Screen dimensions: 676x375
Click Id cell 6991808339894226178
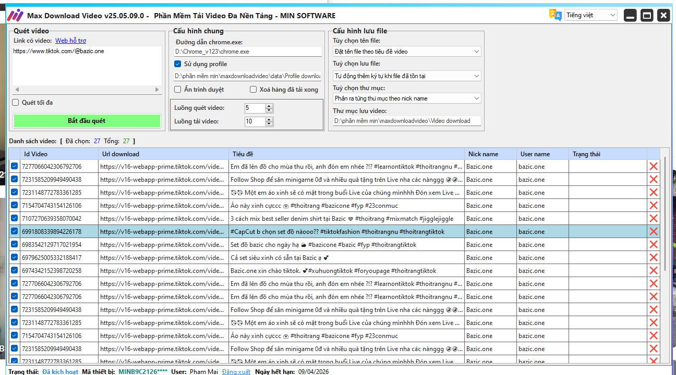[59, 232]
